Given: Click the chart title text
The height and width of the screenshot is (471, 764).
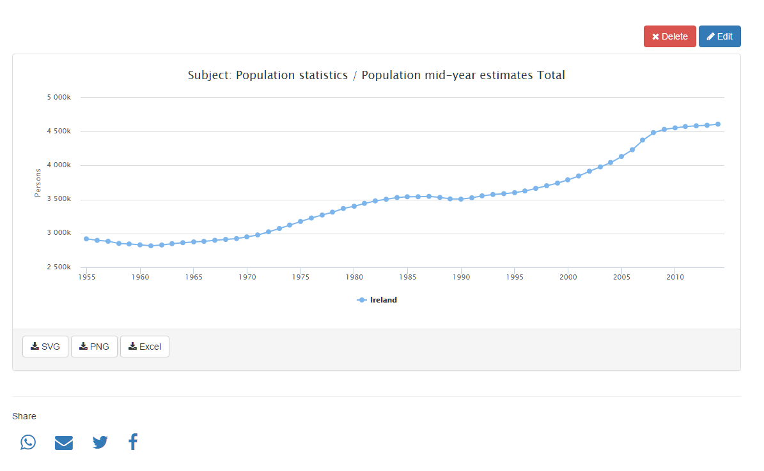Looking at the screenshot, I should coord(376,75).
